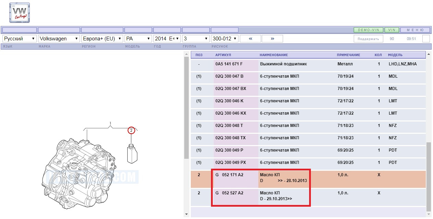Select part number 02Q 300 046 K

(x=230, y=101)
